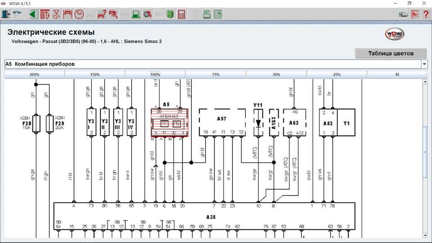Screen dimensions: 432x243
Task: Click the F29 20A fuse
Action: pos(49,124)
